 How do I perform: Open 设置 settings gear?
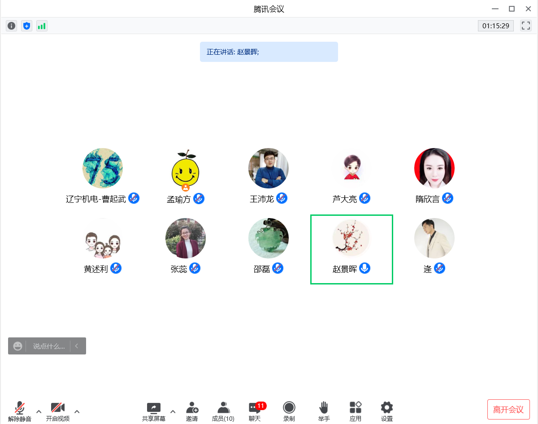387,411
